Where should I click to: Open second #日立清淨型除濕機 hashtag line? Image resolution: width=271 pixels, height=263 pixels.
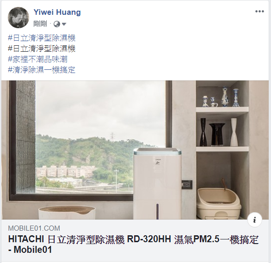[42, 49]
